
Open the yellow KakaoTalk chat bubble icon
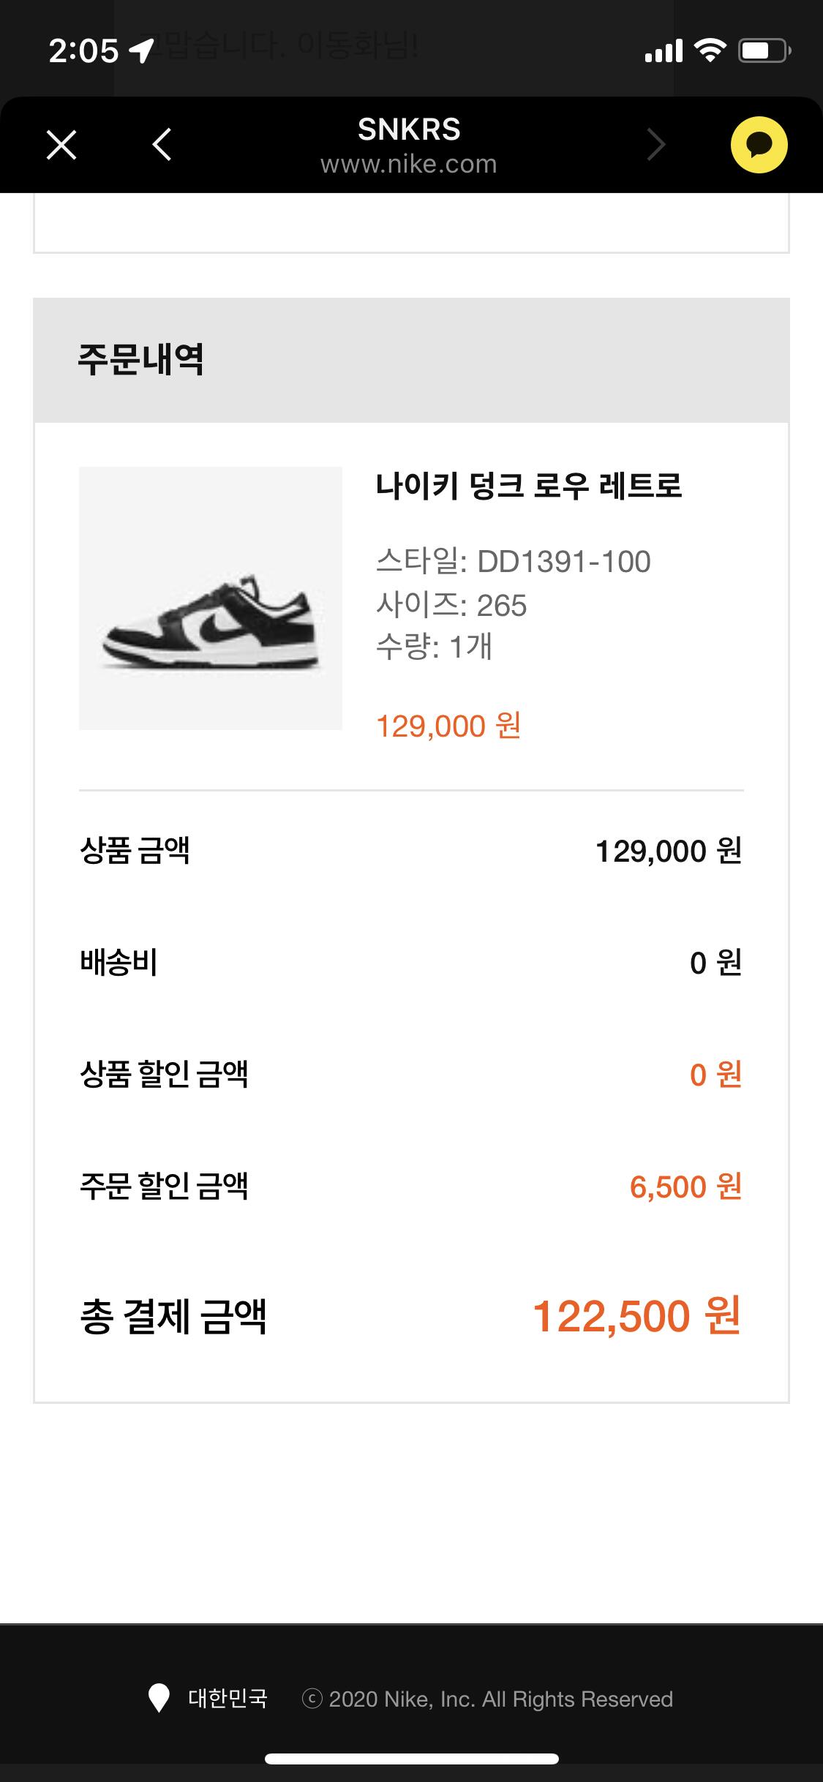click(759, 145)
